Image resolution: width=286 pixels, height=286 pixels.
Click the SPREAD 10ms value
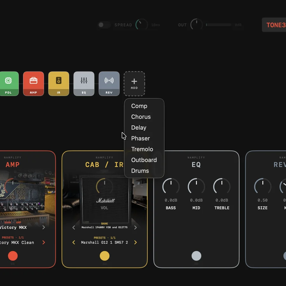point(156,25)
